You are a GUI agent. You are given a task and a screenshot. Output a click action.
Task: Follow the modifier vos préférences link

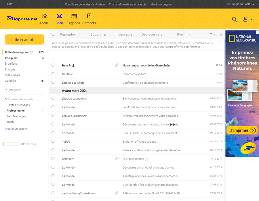click(x=185, y=47)
